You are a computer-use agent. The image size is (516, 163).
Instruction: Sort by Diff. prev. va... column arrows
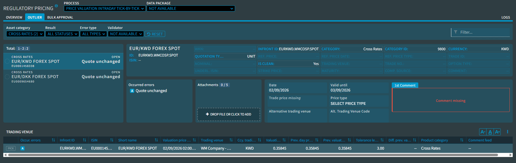tap(414, 140)
